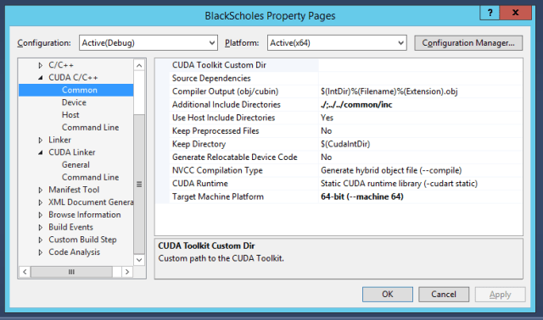
Task: Expand the Browse Information node arrow
Action: coord(41,214)
